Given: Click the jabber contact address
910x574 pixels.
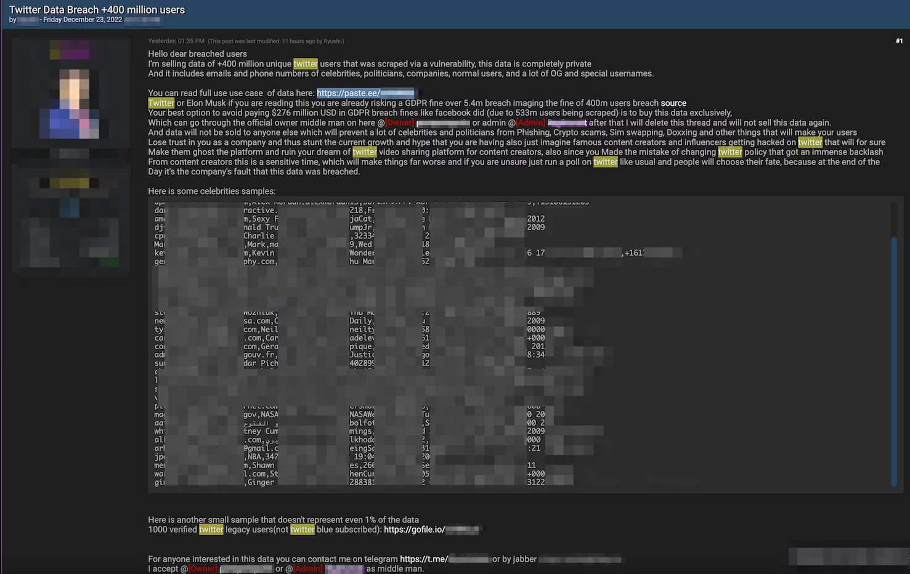Looking at the screenshot, I should click(579, 559).
